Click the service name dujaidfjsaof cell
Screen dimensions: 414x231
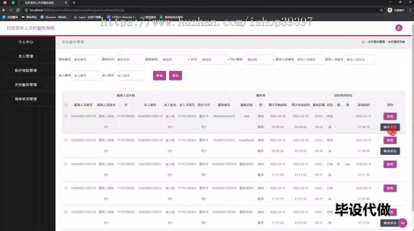247,140
